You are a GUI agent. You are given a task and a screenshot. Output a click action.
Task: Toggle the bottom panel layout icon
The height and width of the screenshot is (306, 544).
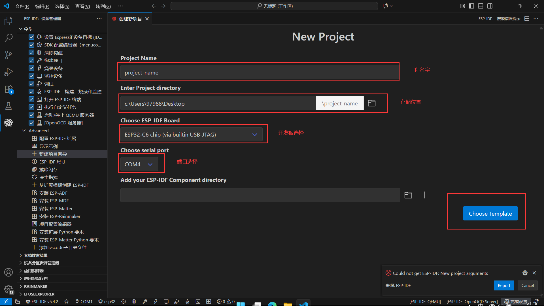pyautogui.click(x=481, y=6)
